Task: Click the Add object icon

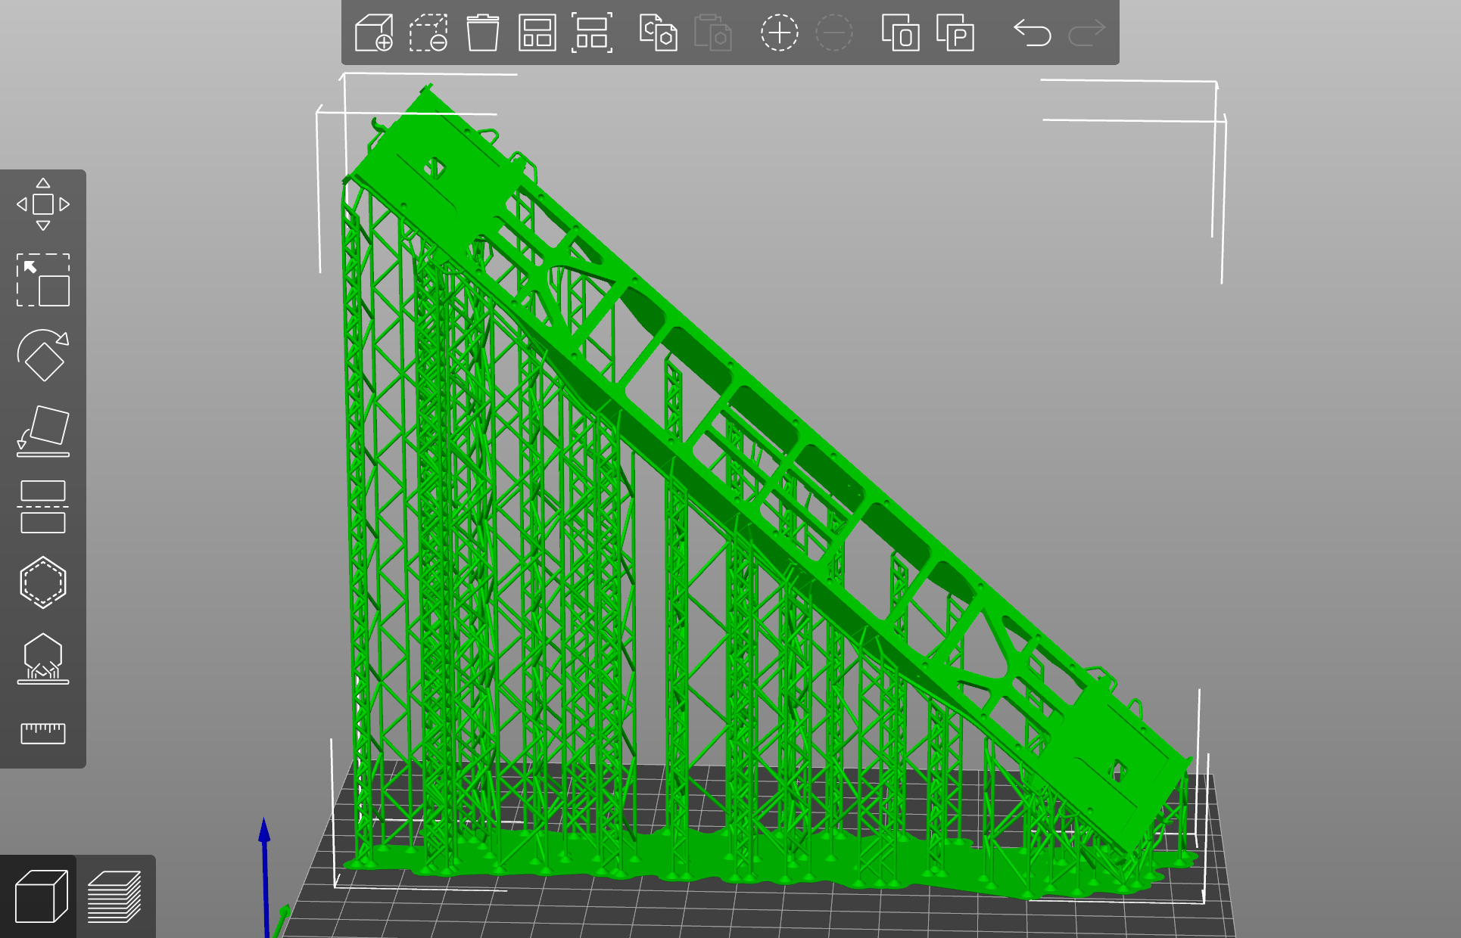Action: point(374,33)
